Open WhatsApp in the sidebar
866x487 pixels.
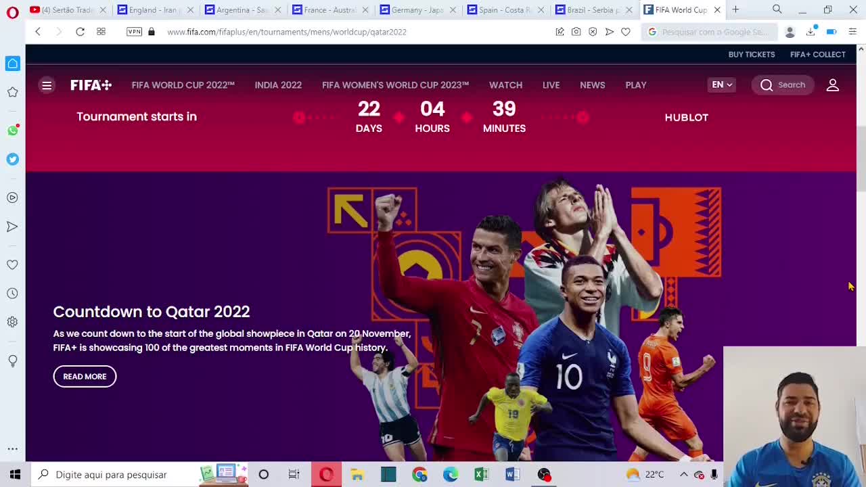[x=12, y=131]
